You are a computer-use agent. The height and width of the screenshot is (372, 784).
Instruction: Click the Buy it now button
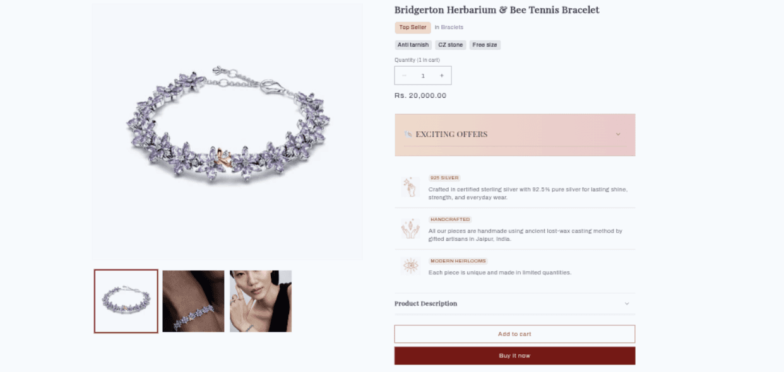click(514, 356)
